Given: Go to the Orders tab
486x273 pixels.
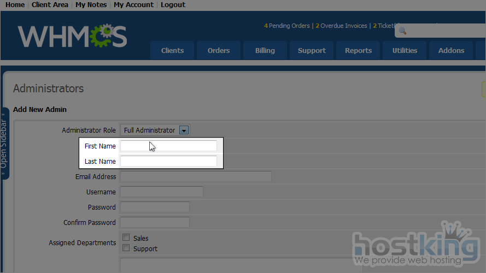Looking at the screenshot, I should 218,51.
